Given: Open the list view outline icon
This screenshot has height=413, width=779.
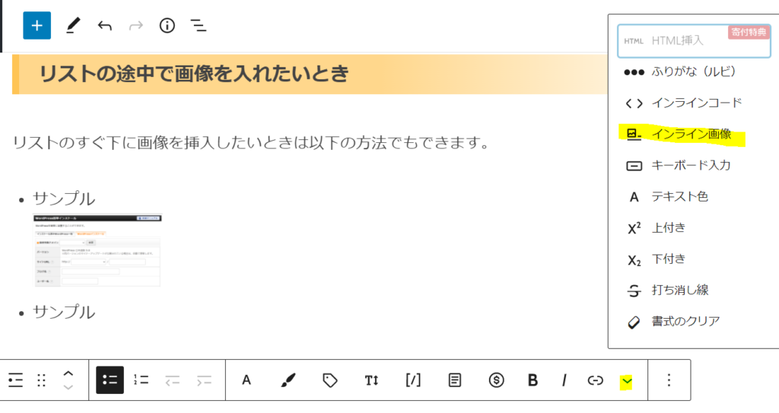Looking at the screenshot, I should (199, 26).
